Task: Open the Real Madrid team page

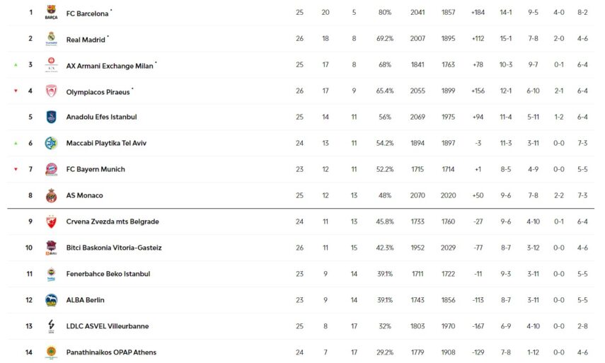Action: [x=85, y=39]
